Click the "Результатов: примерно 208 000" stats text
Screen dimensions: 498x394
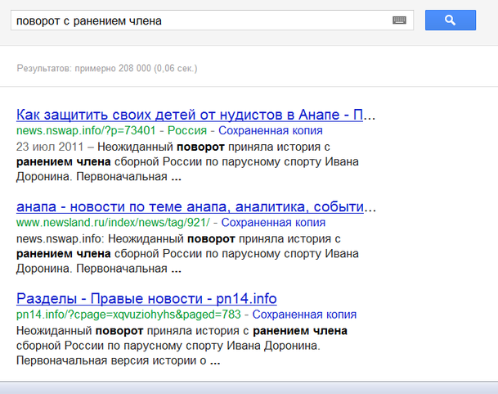click(x=106, y=68)
